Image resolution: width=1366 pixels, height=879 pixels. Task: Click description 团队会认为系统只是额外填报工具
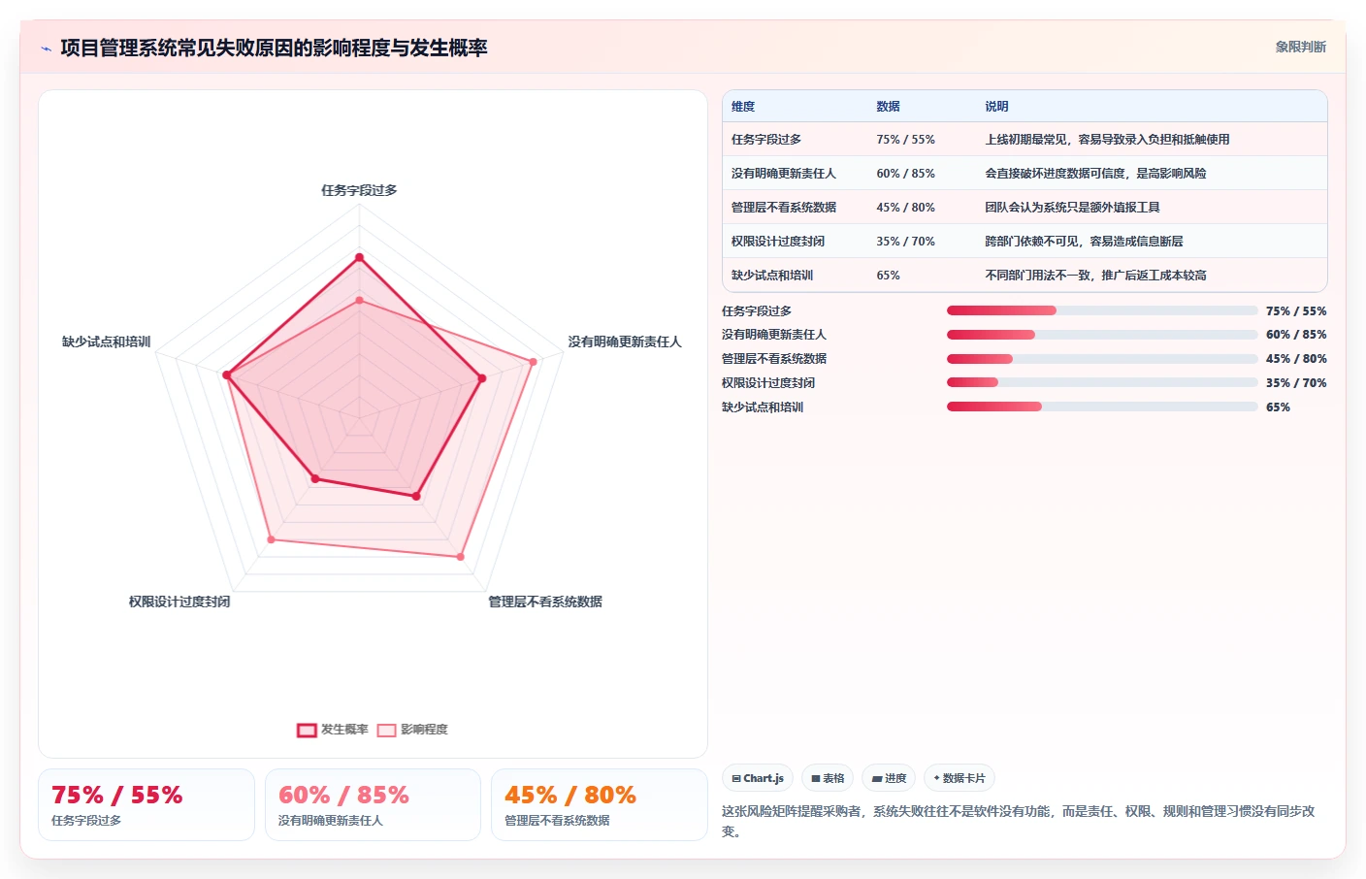tap(1072, 208)
